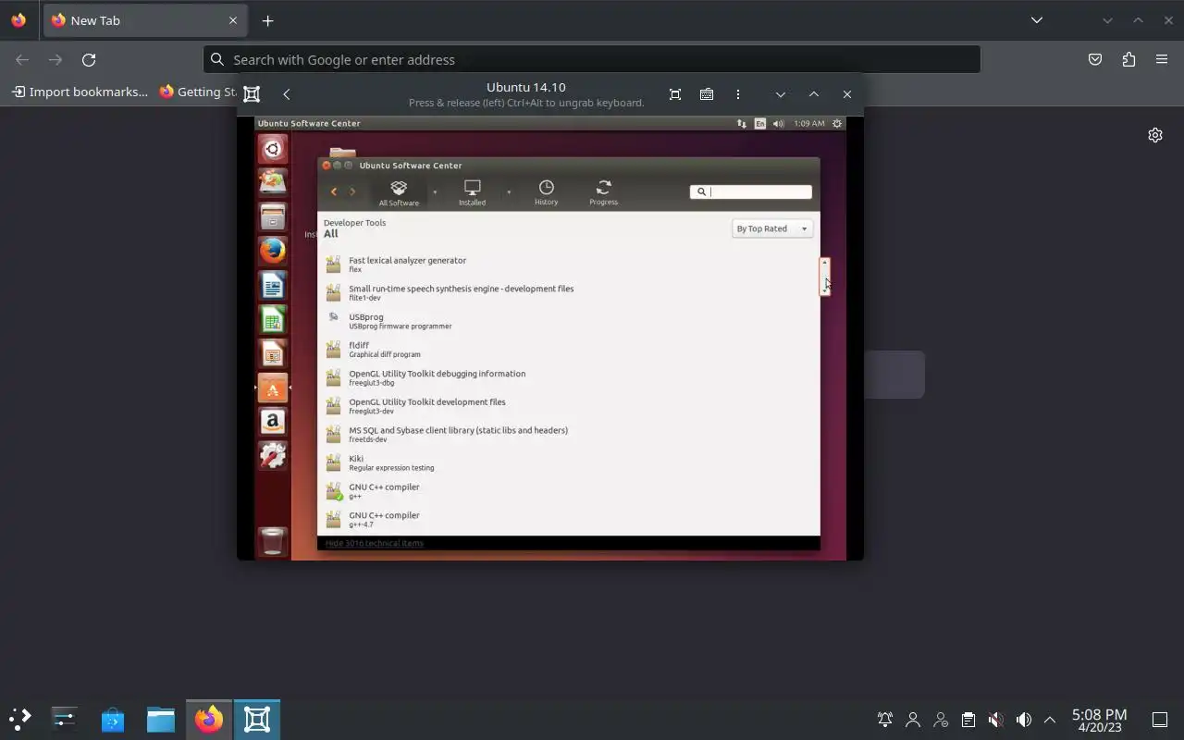Open Dolphin file manager from taskbar

click(x=161, y=719)
